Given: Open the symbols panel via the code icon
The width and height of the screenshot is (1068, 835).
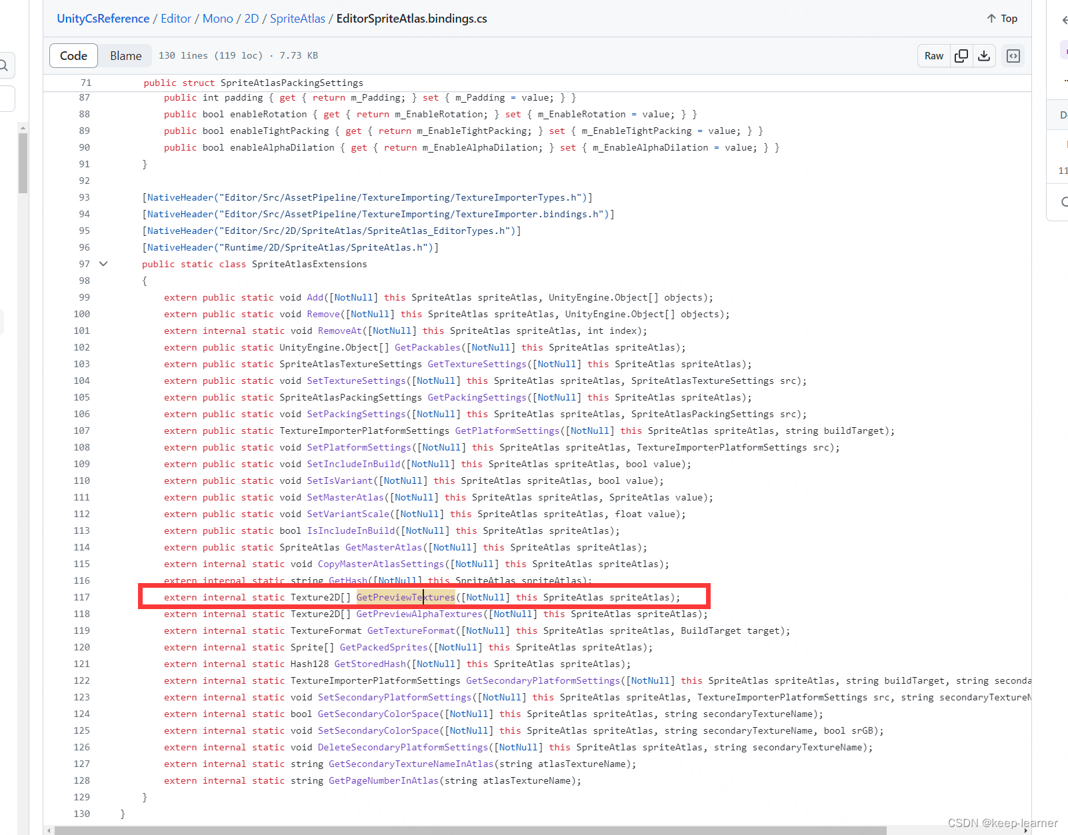Looking at the screenshot, I should [1013, 55].
